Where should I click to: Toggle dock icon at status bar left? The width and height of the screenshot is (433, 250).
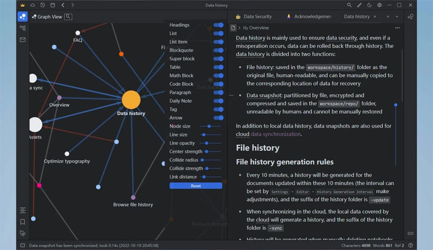pos(23,245)
